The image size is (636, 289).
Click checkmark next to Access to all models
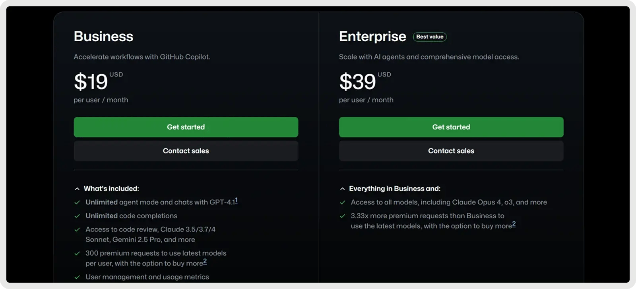pos(342,202)
